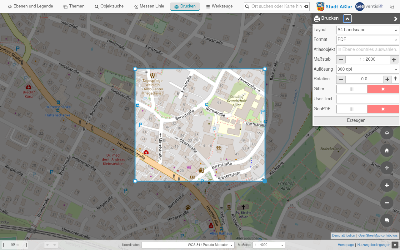The image size is (400, 250).
Task: Click the Stadt Aßlar logo
Action: [334, 6]
